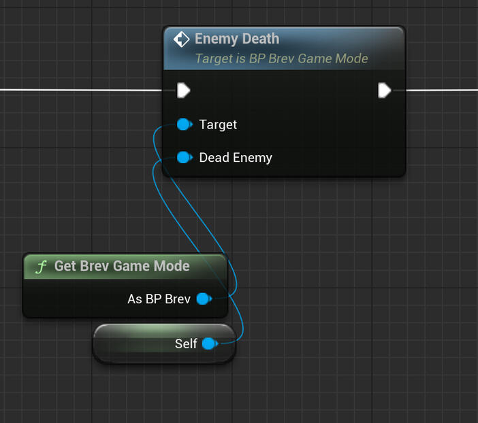Click the Target pin label text

pos(218,124)
